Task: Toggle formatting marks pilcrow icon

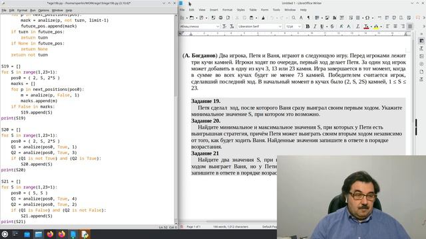Action: click(x=308, y=18)
